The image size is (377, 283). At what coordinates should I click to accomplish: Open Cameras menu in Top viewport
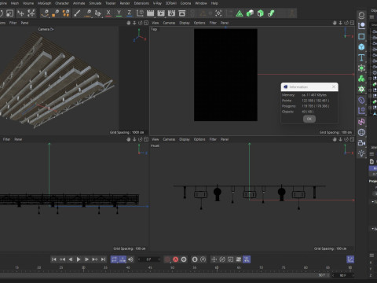[x=169, y=23]
